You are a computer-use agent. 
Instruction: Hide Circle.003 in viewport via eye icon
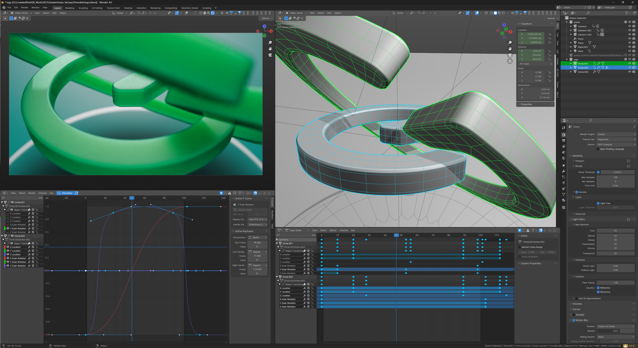630,72
